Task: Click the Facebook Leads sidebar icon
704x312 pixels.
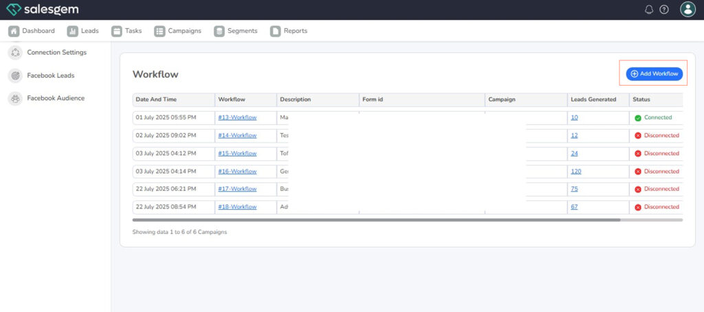Action: click(x=15, y=75)
